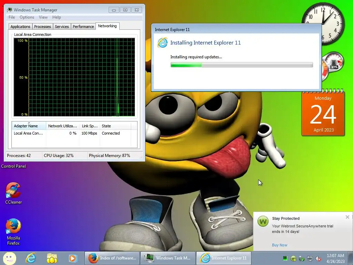The height and width of the screenshot is (265, 353).
Task: Click the Local Area Connection network graph
Action: click(x=74, y=77)
